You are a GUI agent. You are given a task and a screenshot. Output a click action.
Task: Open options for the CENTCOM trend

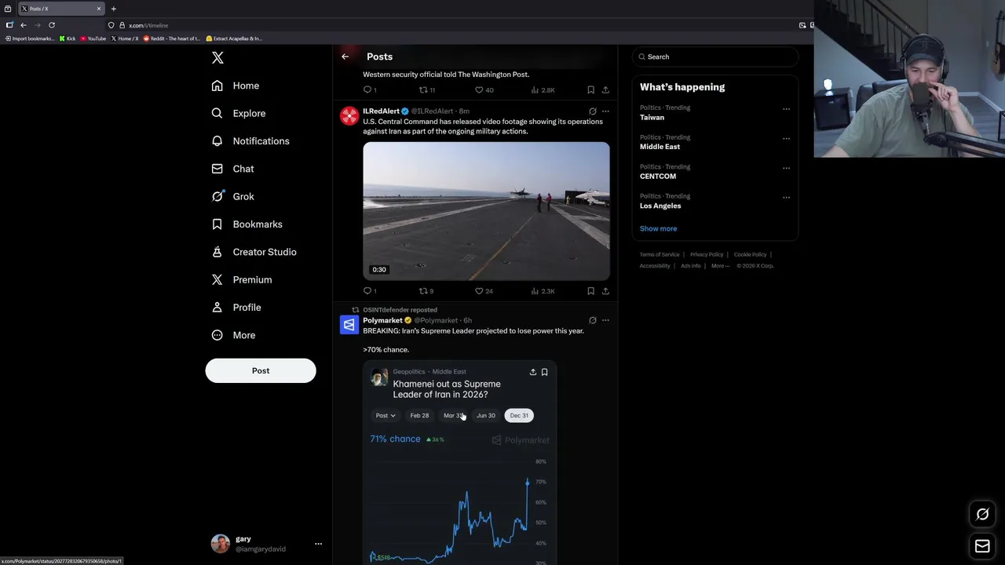[786, 168]
